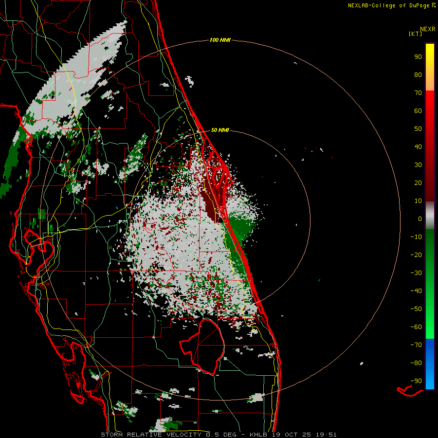Viewport: 438px width, 438px height.
Task: Click the -70 value on the velocity scale
Action: click(416, 345)
